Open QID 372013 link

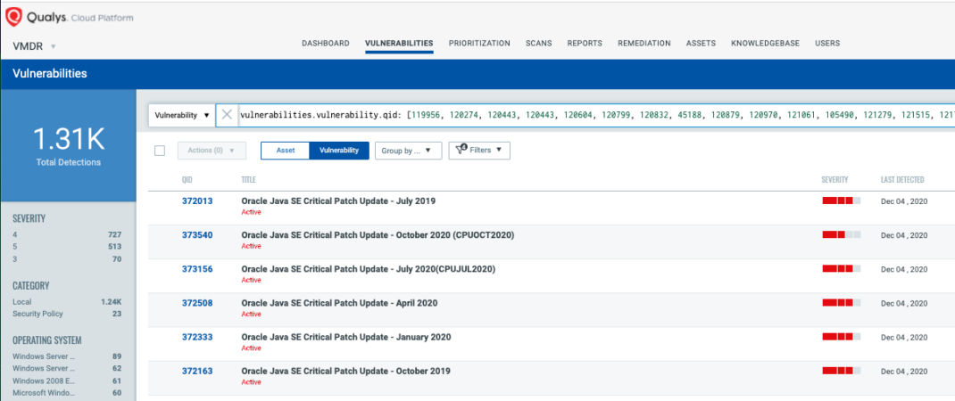pos(197,200)
